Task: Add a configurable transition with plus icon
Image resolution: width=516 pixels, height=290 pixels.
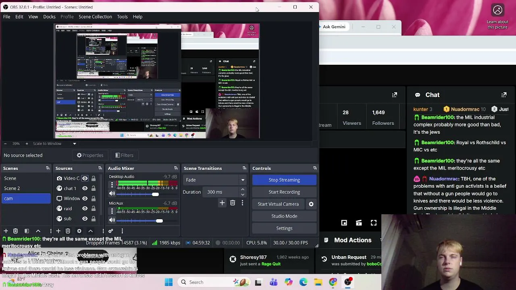Action: pos(222,203)
